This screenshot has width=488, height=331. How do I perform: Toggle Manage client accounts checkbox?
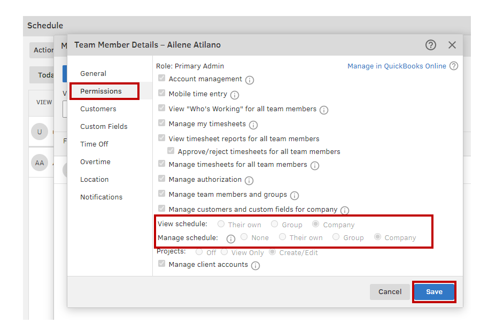click(161, 264)
